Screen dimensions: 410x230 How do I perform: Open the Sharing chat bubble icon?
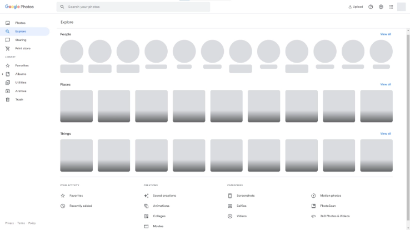[x=8, y=40]
